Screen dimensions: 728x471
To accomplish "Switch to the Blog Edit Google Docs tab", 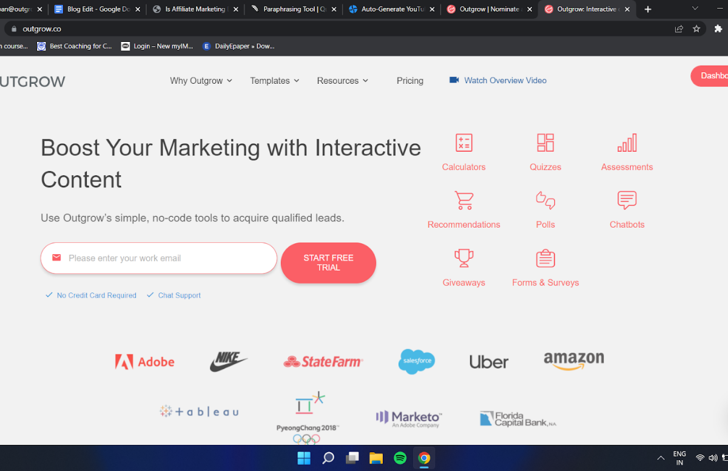I will tap(97, 9).
